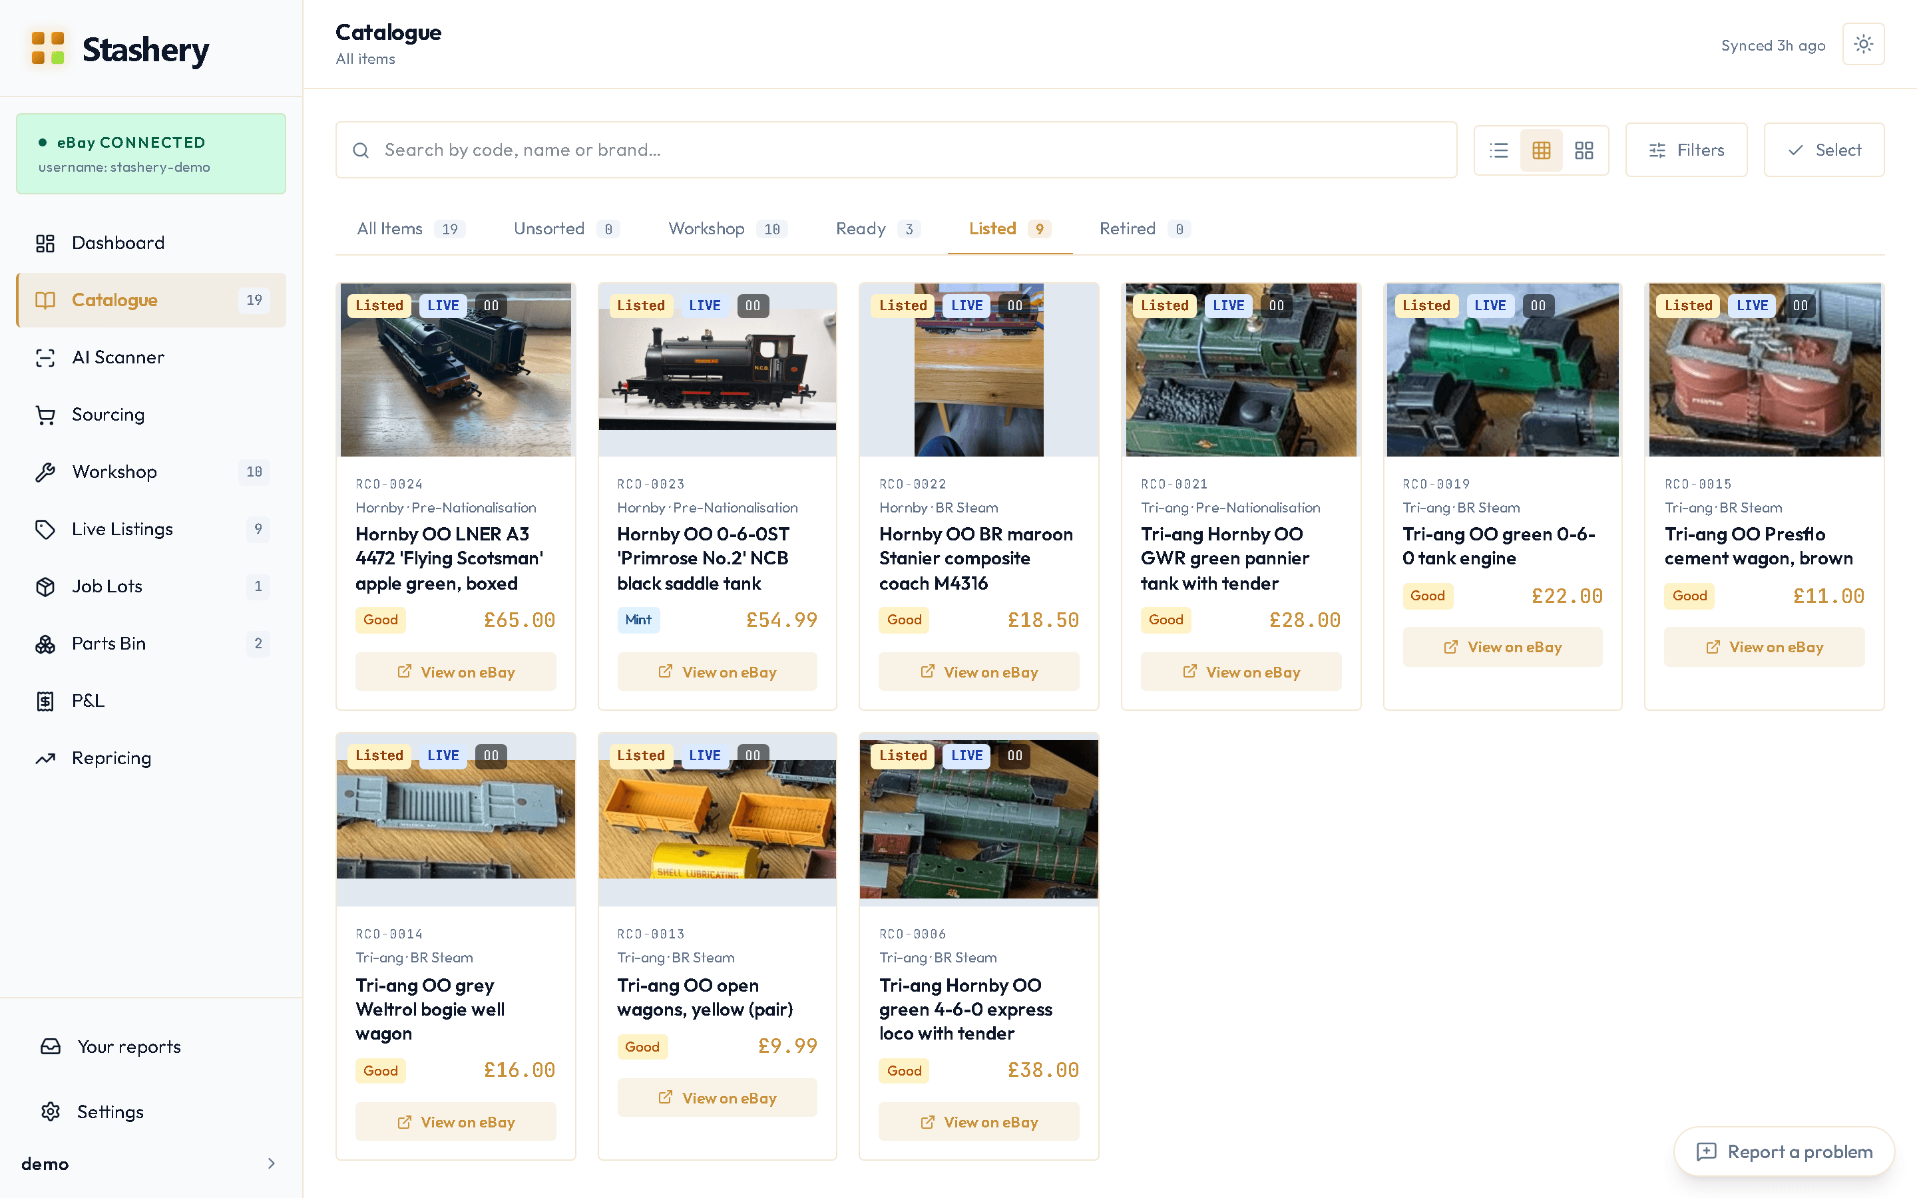The width and height of the screenshot is (1917, 1198).
Task: Open the Filters panel
Action: tap(1685, 150)
